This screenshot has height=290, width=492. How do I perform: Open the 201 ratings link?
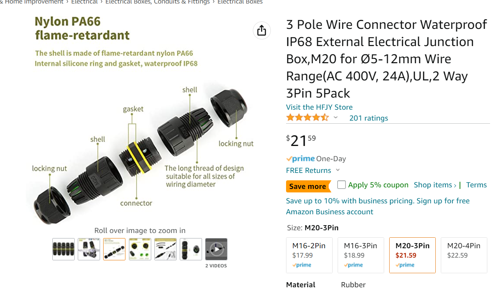[x=369, y=118]
